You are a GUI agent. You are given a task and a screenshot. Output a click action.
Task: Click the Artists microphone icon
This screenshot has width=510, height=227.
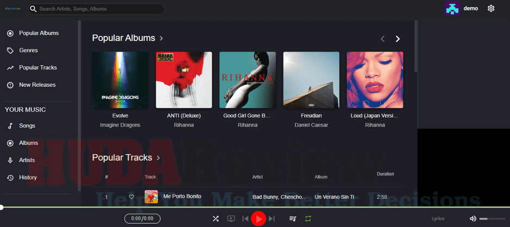pos(10,160)
